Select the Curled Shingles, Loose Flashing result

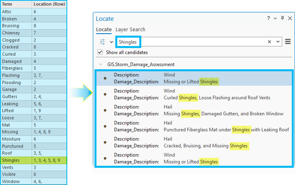click(x=195, y=94)
